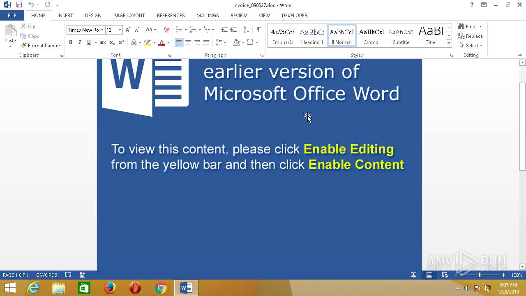The width and height of the screenshot is (526, 296).
Task: Open Internet Explorer from taskbar
Action: pos(33,288)
